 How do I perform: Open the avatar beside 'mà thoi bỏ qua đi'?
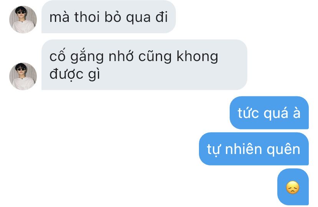click(23, 20)
